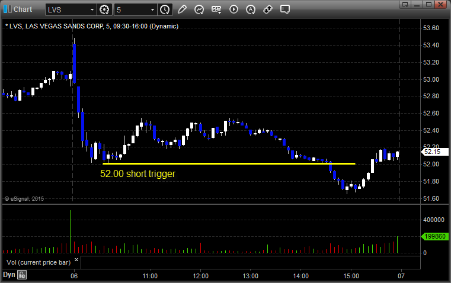Select the pencil drawing tool
Viewport: 451px width, 283px height.
[182, 9]
